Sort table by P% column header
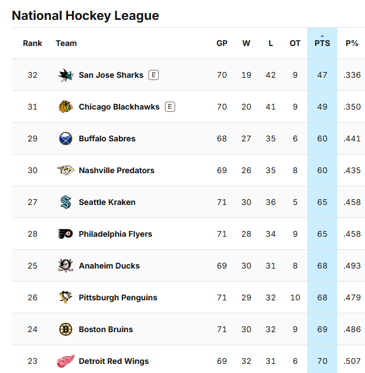Image resolution: width=365 pixels, height=373 pixels. coord(352,43)
